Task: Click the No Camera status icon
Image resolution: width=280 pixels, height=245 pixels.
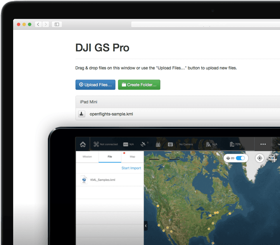Action: [x=171, y=144]
